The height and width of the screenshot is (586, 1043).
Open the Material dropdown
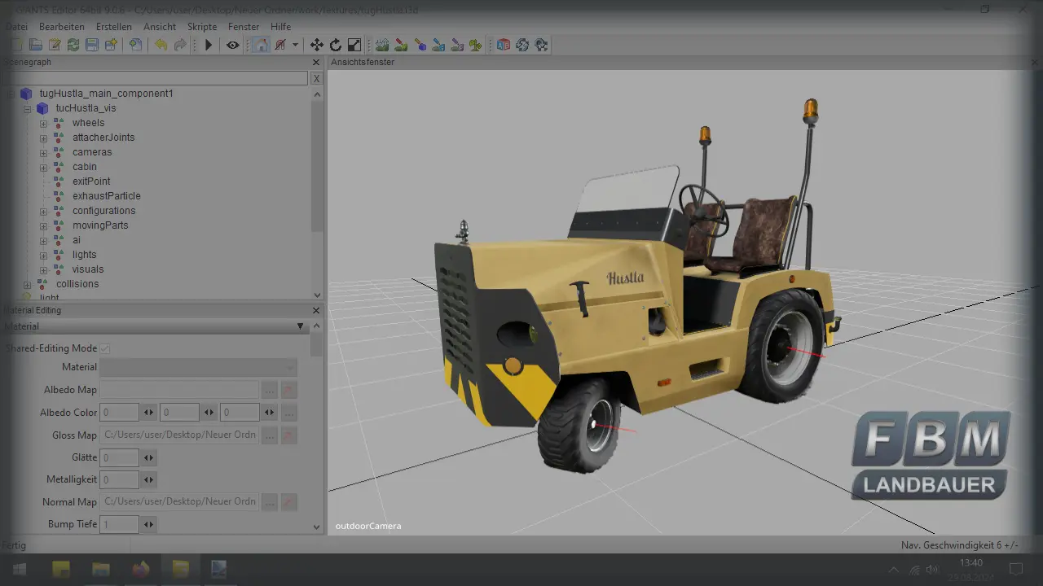coord(198,367)
